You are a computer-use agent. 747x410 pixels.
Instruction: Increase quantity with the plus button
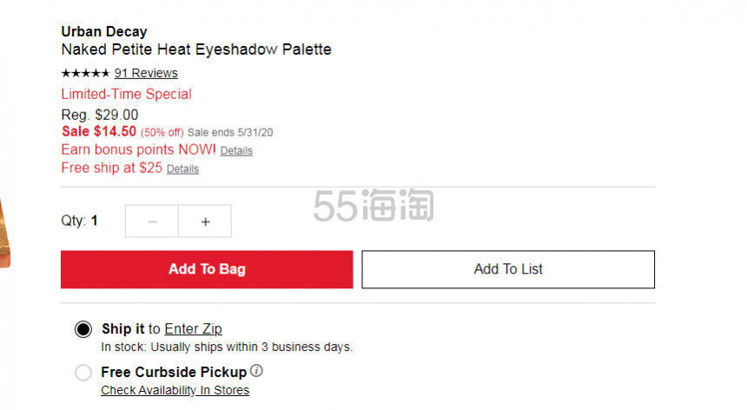205,222
